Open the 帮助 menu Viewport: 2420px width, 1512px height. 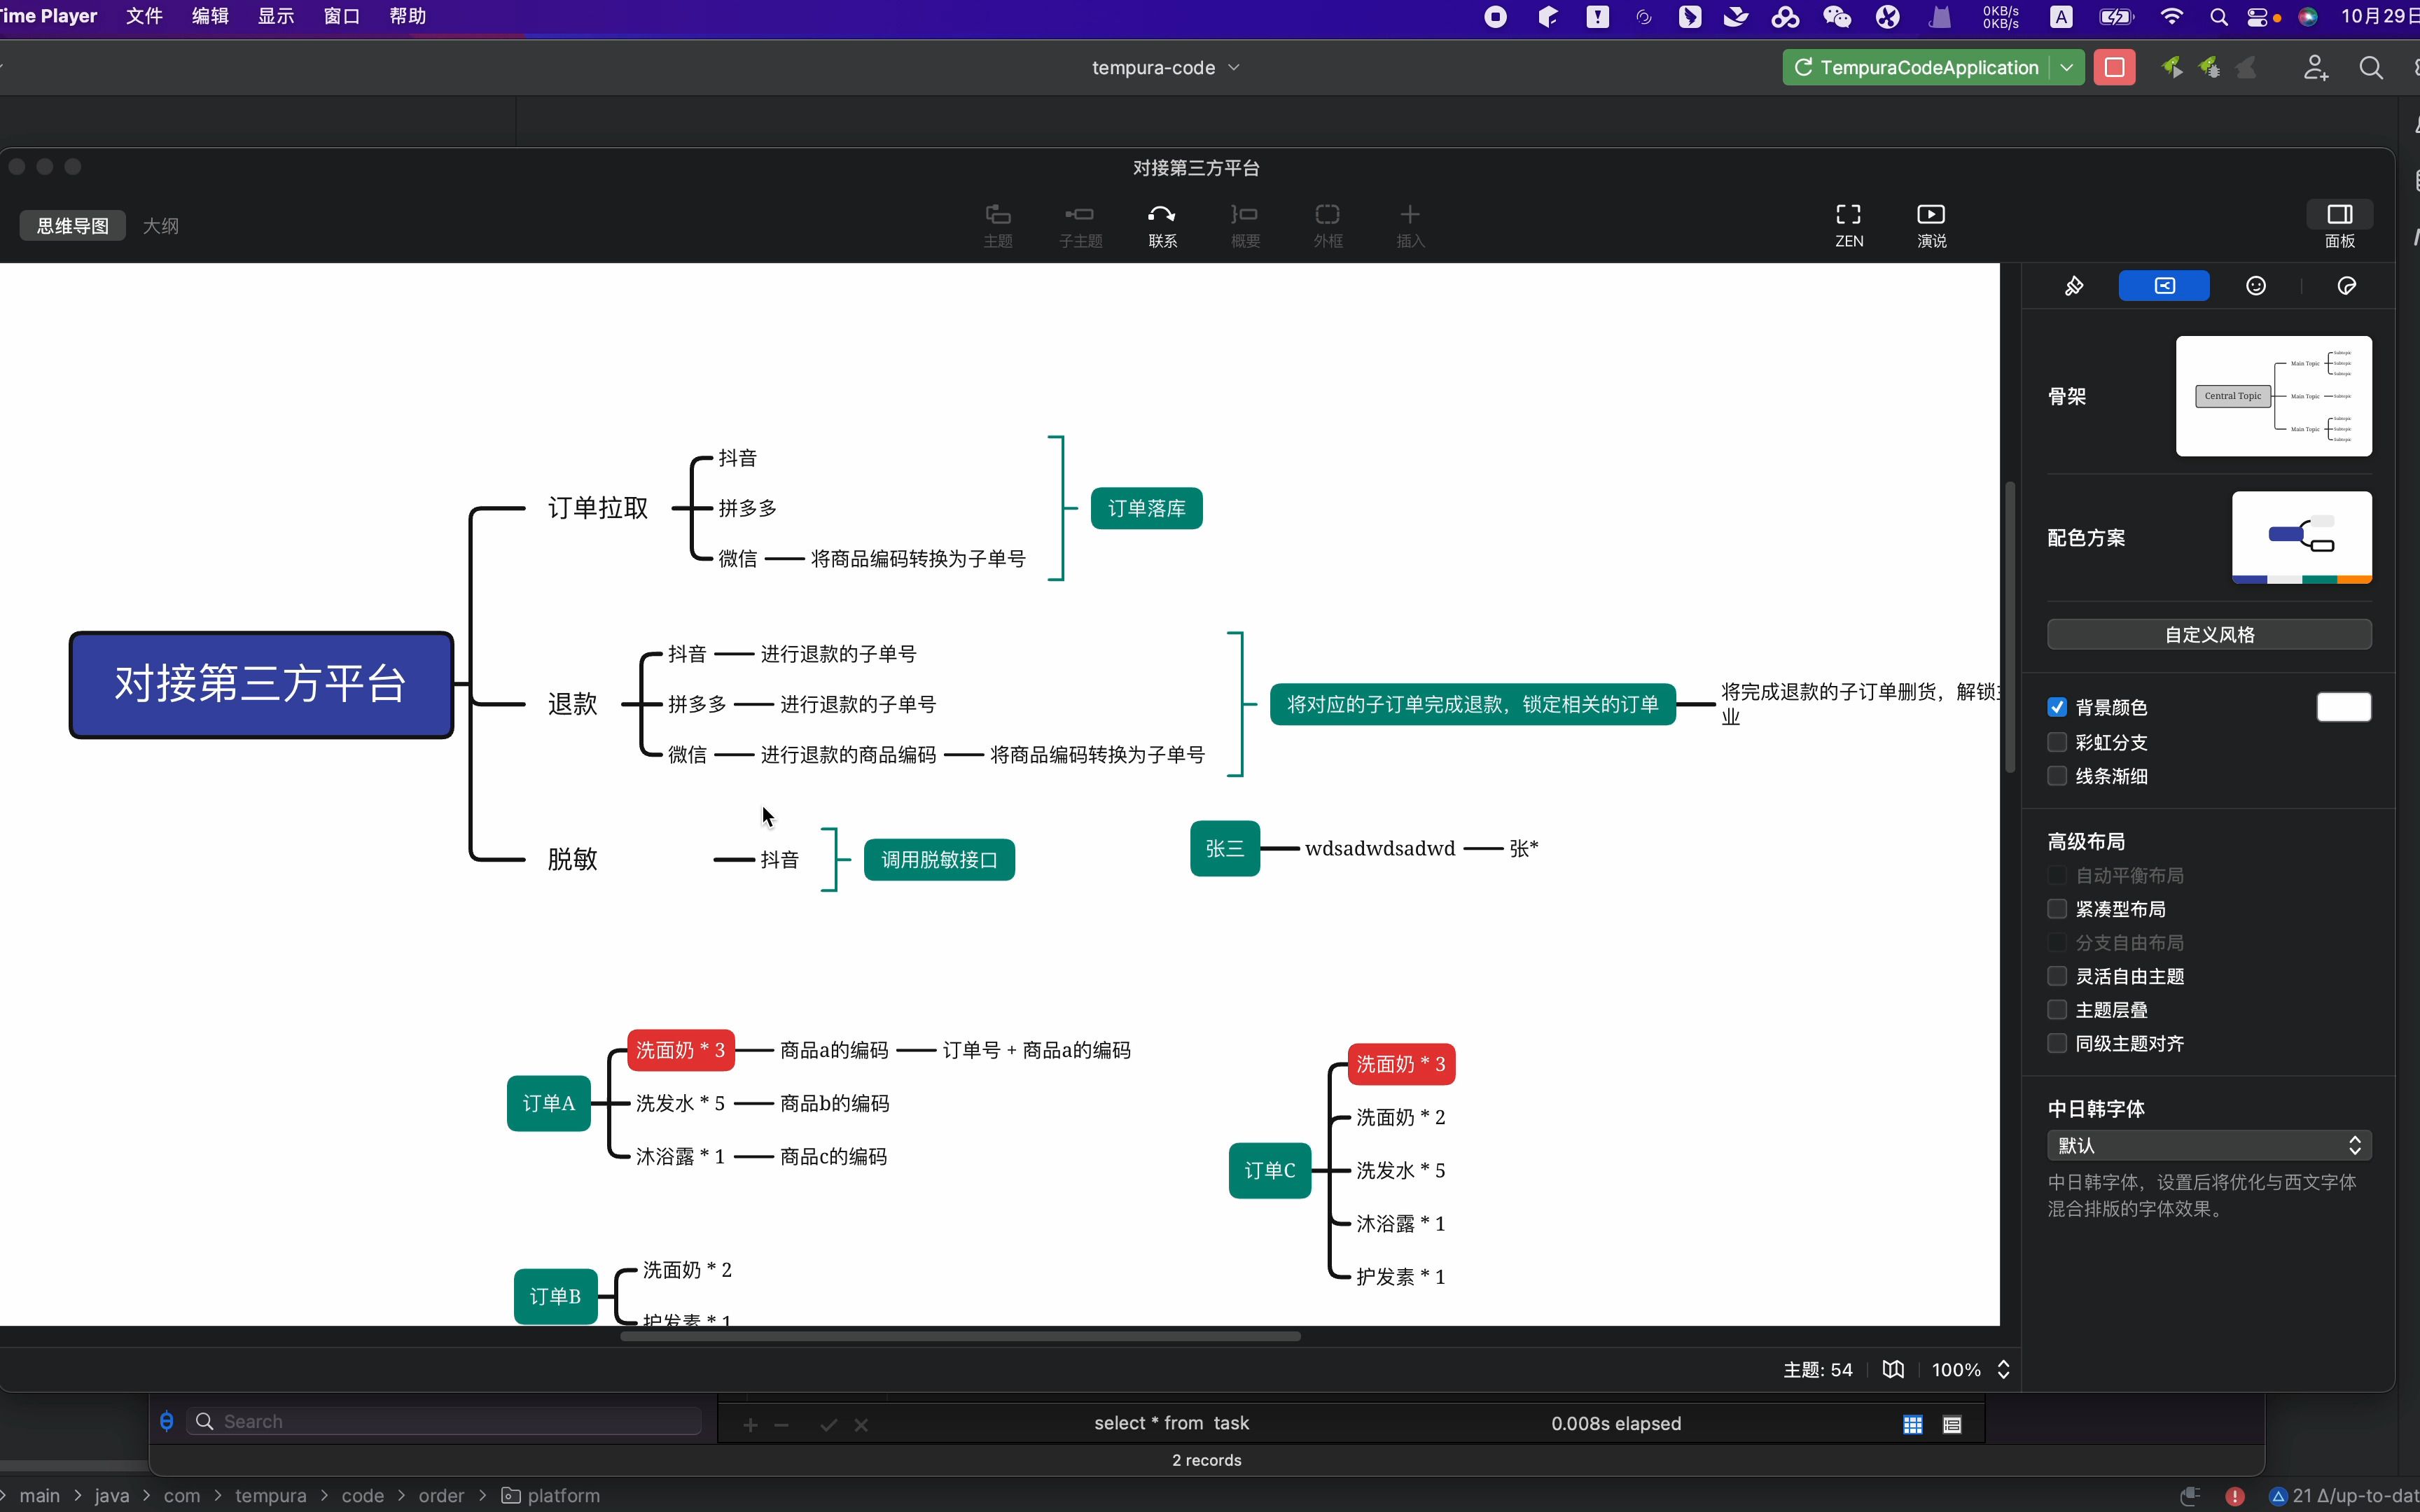[407, 16]
